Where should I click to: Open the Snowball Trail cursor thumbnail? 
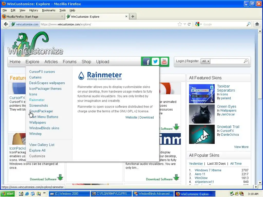click(202, 134)
